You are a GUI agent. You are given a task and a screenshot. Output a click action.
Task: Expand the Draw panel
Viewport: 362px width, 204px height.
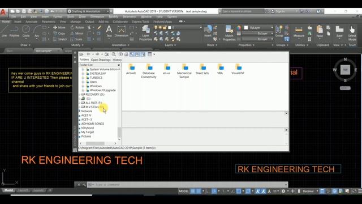(x=25, y=45)
